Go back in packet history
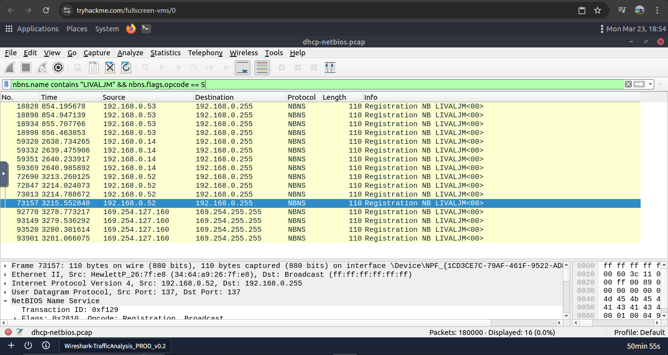The width and height of the screenshot is (668, 355). [x=162, y=67]
